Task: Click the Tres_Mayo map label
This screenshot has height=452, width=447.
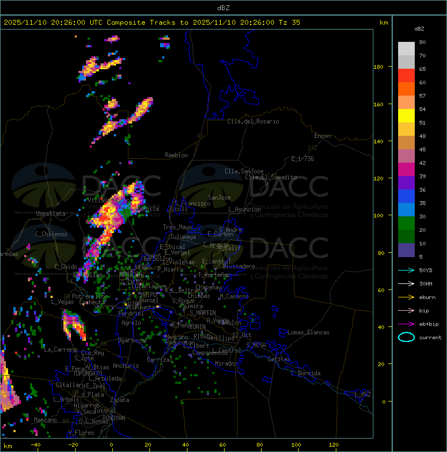Action: click(x=177, y=227)
